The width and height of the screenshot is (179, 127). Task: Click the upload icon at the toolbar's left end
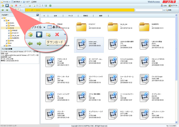tap(3, 5)
